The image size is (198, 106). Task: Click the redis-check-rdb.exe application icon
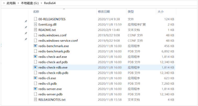click(x=36, y=67)
